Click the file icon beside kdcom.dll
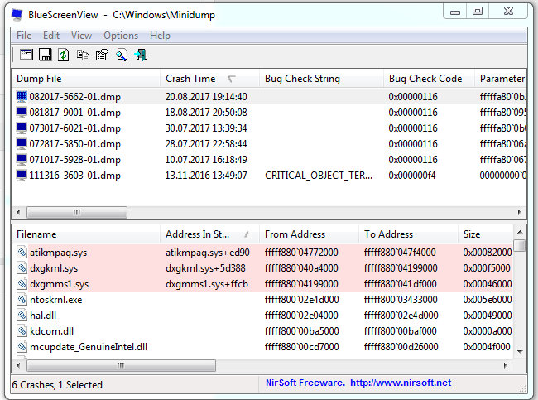Image resolution: width=538 pixels, height=400 pixels. click(22, 331)
